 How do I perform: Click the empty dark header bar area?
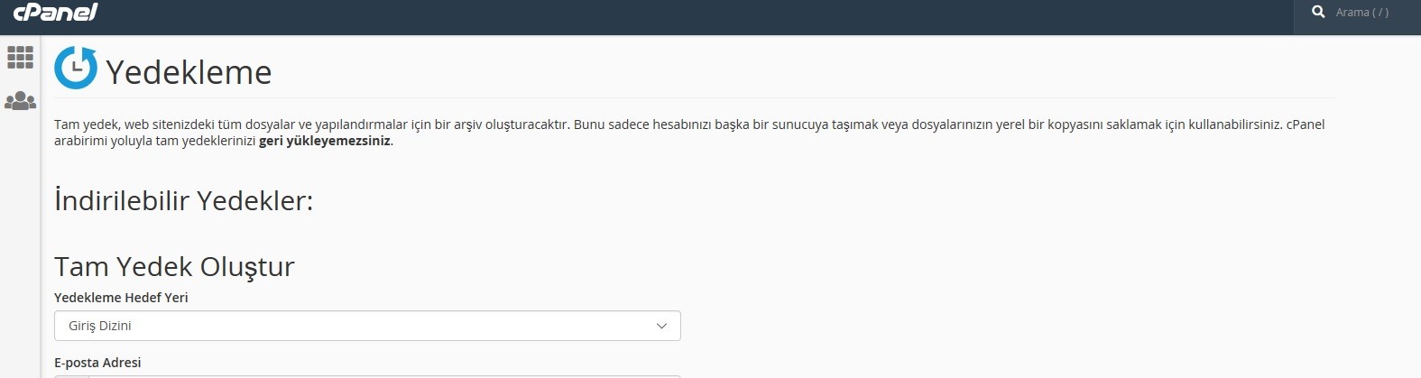click(695, 17)
